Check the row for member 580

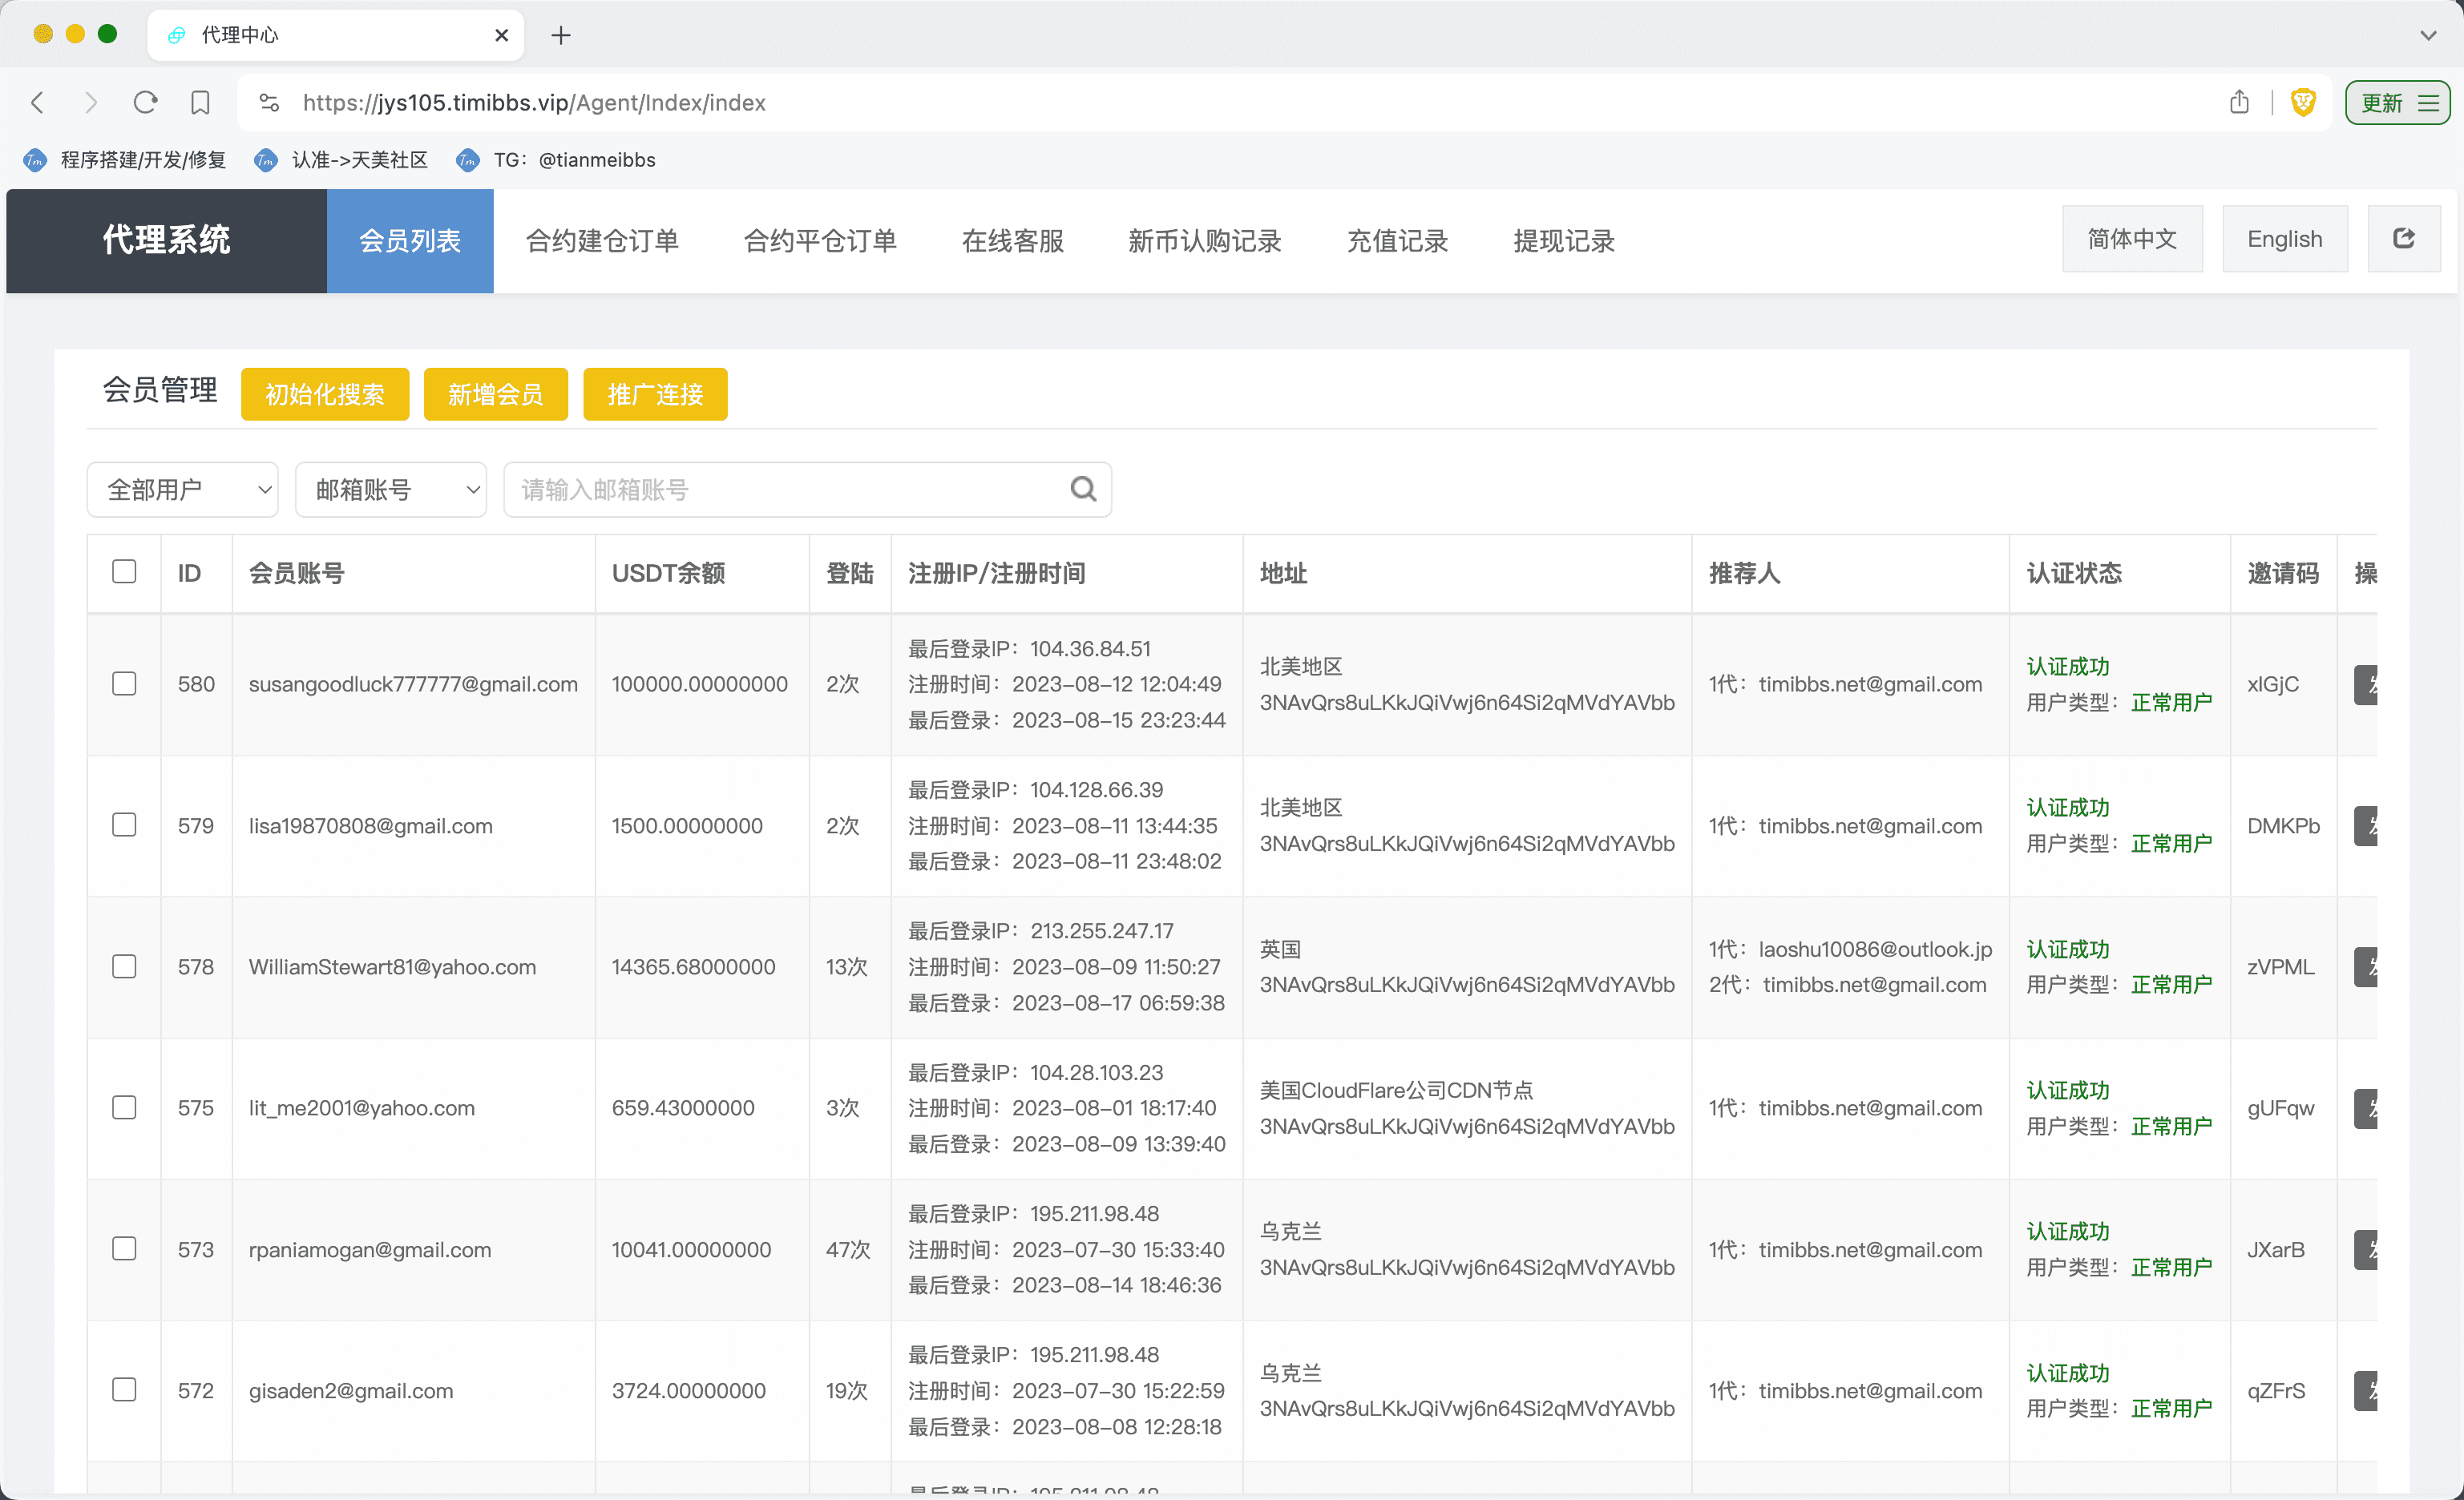[124, 683]
